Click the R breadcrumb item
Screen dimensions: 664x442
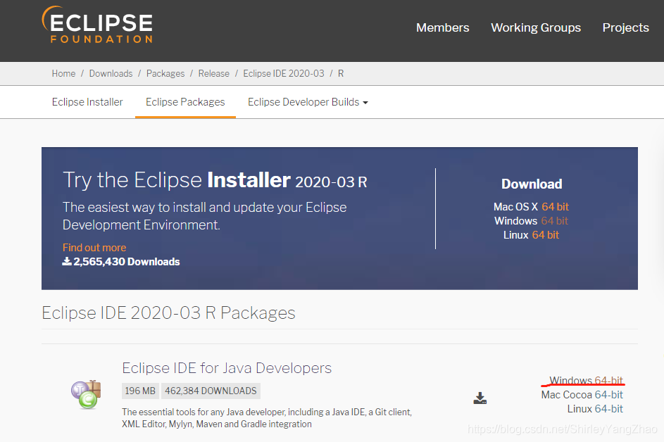(341, 74)
